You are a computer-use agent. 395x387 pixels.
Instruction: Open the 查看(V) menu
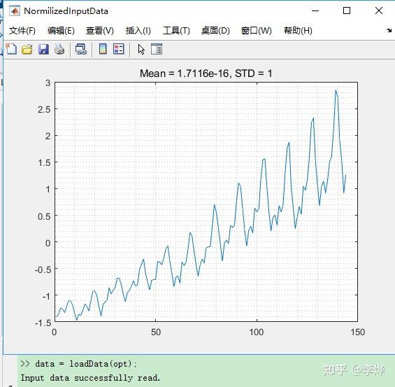100,31
